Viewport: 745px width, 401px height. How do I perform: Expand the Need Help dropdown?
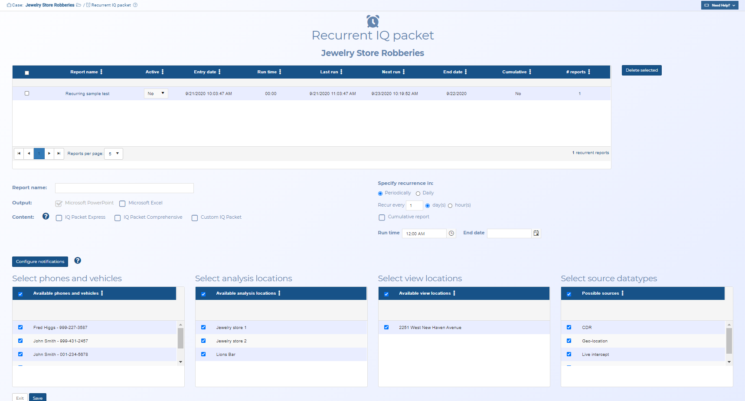719,5
